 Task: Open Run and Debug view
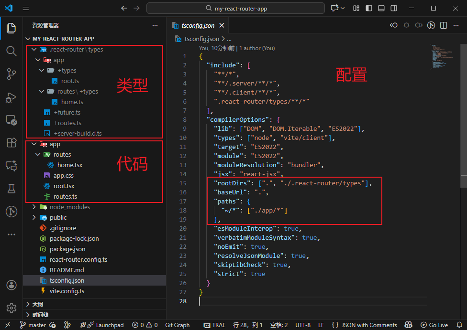click(11, 97)
